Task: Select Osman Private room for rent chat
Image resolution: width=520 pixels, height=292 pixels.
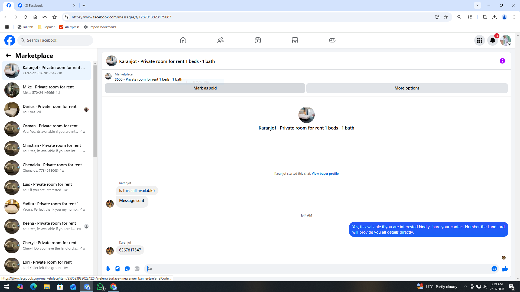Action: [x=46, y=129]
